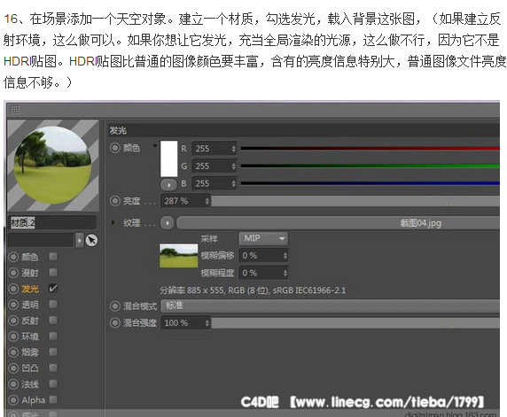Image resolution: width=507 pixels, height=417 pixels.
Task: Click the 模糊偏移 stepper arrows
Action: pyautogui.click(x=285, y=256)
